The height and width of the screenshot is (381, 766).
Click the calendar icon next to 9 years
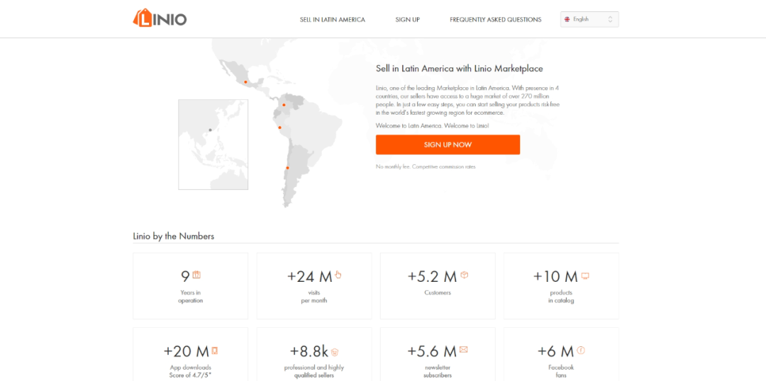pos(196,275)
